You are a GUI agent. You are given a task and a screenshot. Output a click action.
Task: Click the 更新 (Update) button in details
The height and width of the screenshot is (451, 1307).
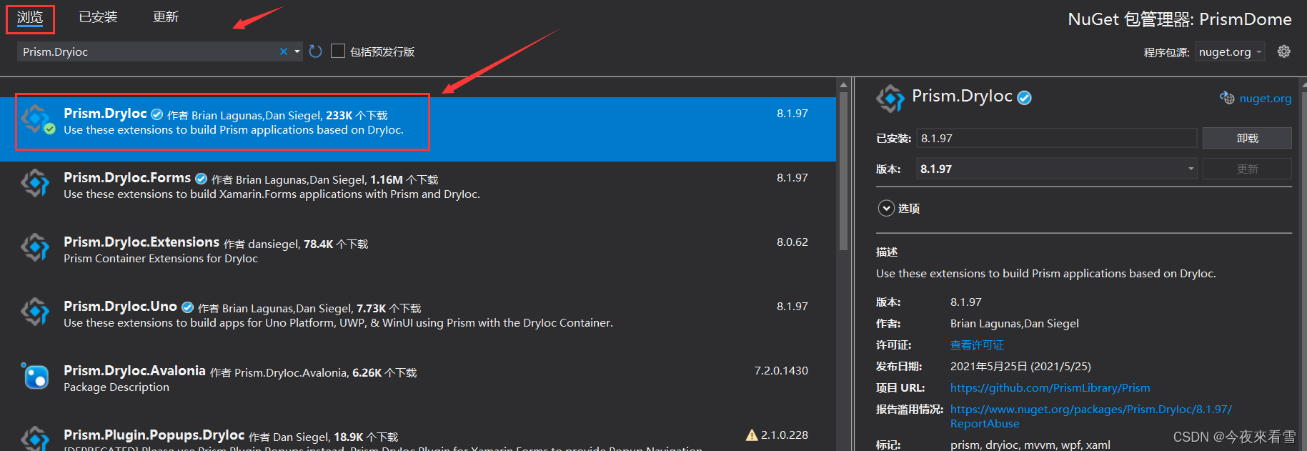(1247, 169)
